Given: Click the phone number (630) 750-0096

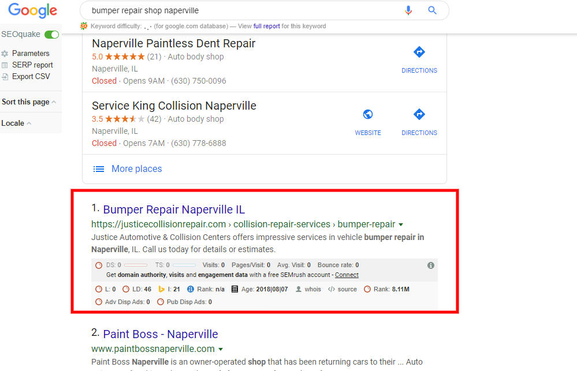Looking at the screenshot, I should click(x=199, y=81).
